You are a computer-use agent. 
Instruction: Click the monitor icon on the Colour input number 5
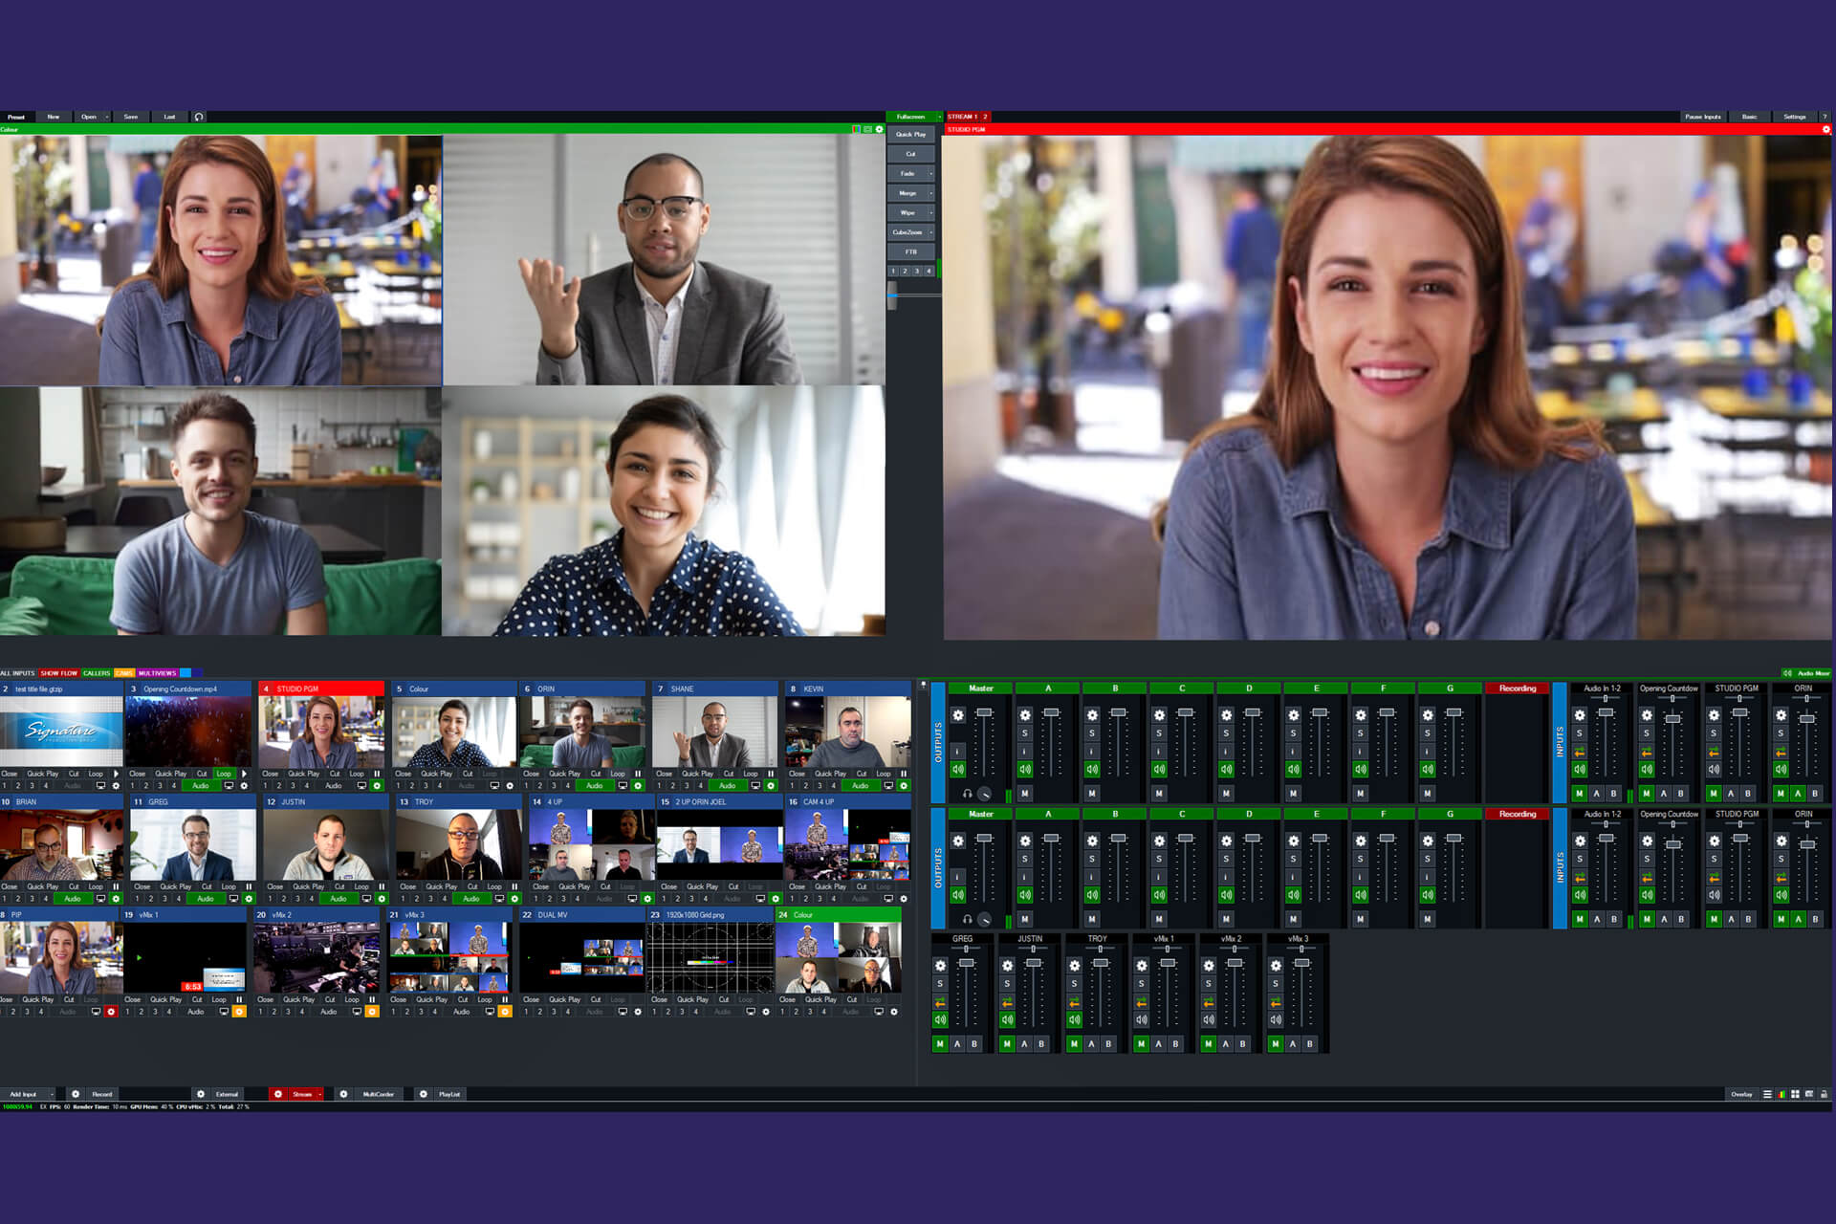(x=494, y=786)
